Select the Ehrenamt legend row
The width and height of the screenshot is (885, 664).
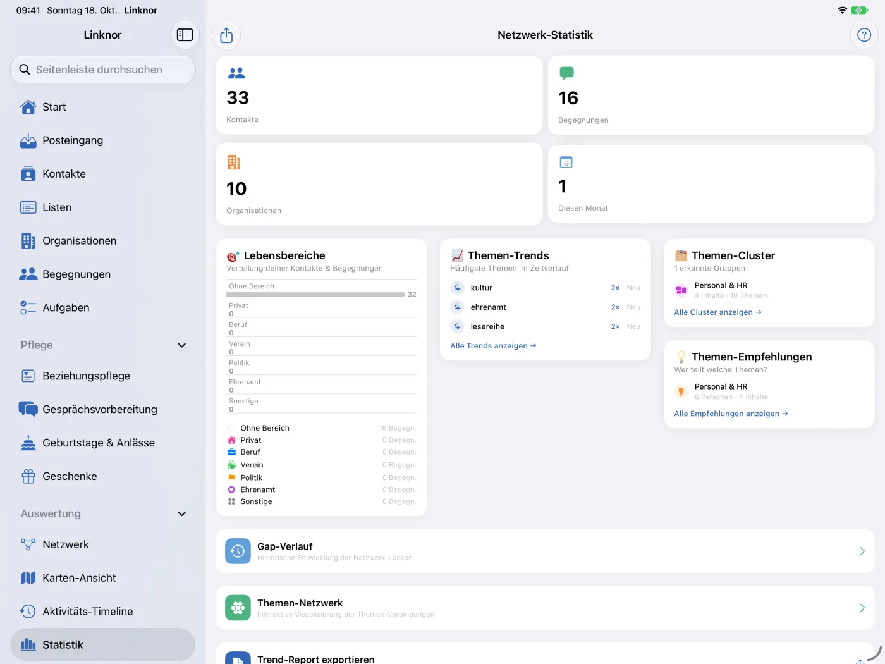322,489
